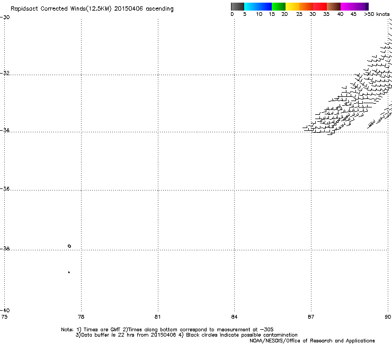
Task: Click the latitude label '-38'
Action: pyautogui.click(x=5, y=249)
